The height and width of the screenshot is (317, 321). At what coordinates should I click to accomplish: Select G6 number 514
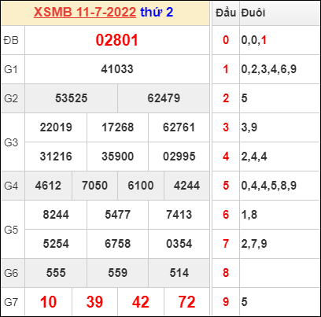tap(179, 273)
